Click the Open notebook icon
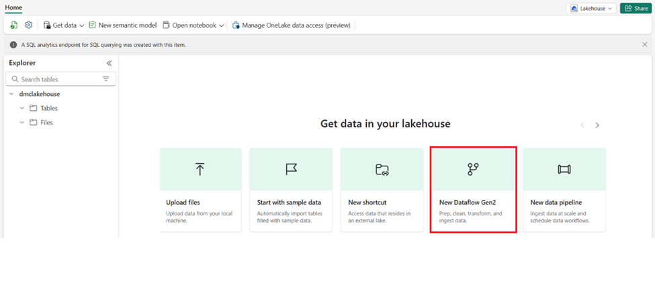 [166, 25]
